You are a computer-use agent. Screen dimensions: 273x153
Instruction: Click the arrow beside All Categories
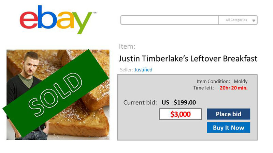(254, 21)
